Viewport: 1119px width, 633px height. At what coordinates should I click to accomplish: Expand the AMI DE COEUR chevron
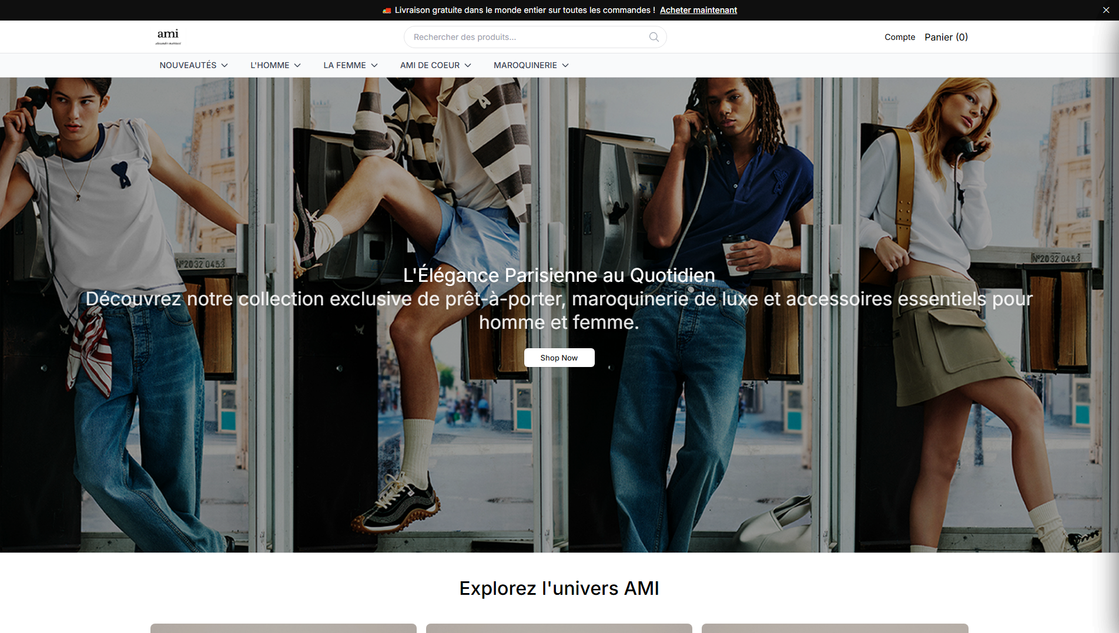point(468,65)
